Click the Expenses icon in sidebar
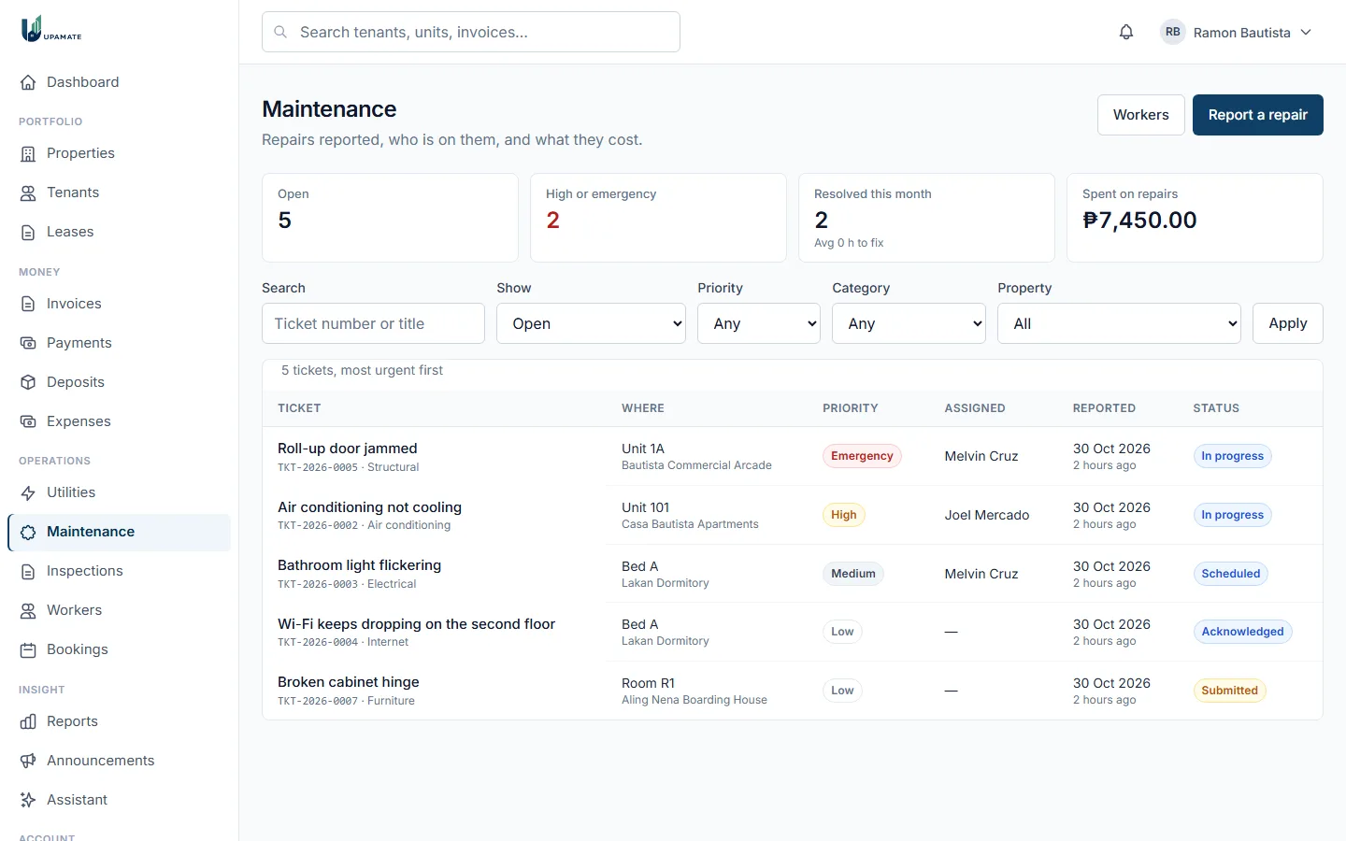 tap(28, 421)
